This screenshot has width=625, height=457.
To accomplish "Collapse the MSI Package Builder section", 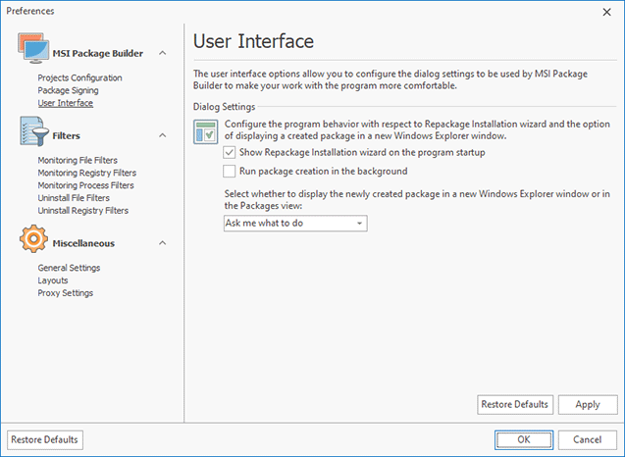I will pyautogui.click(x=163, y=53).
